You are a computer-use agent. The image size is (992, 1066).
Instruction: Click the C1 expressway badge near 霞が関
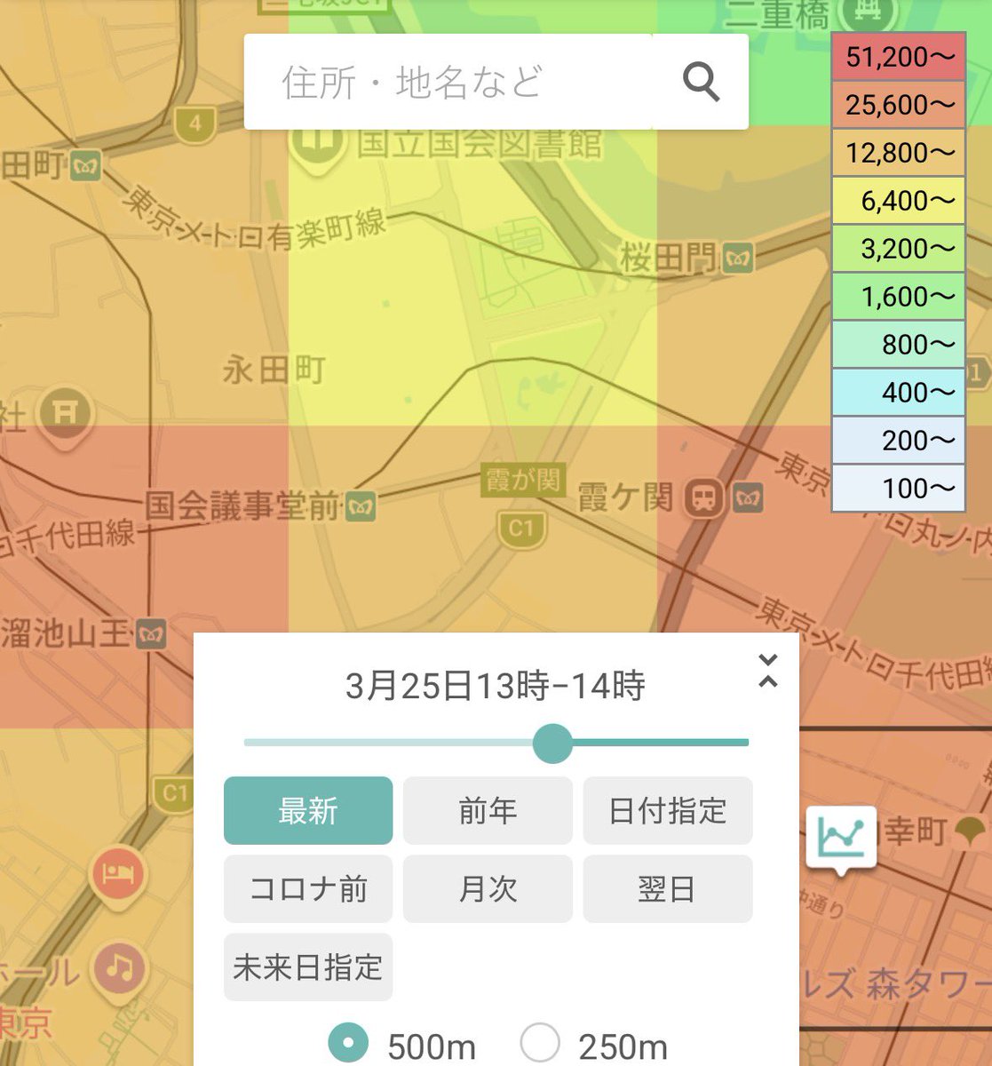pos(520,529)
